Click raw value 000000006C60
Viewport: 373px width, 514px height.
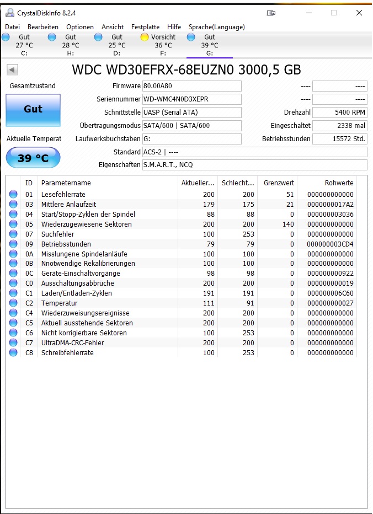(x=331, y=293)
